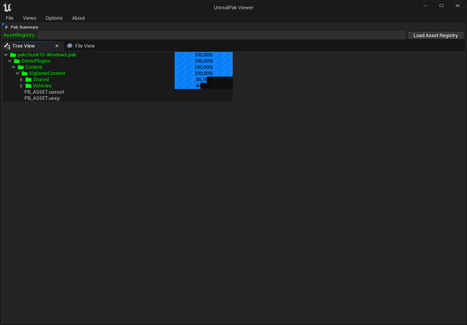Open the Views menu
The width and height of the screenshot is (467, 325).
pyautogui.click(x=29, y=18)
